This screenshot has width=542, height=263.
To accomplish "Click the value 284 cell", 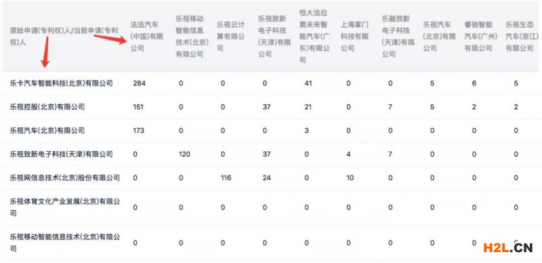I will tap(140, 83).
